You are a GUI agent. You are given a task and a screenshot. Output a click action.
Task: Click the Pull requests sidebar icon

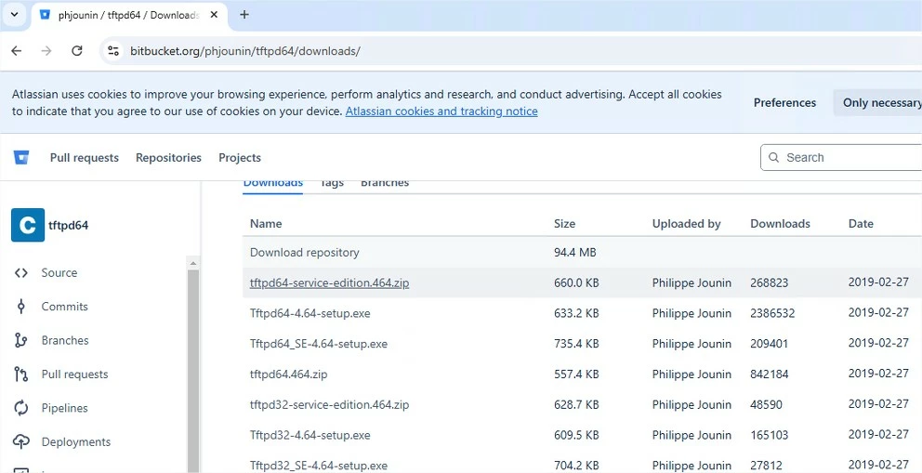coord(21,374)
